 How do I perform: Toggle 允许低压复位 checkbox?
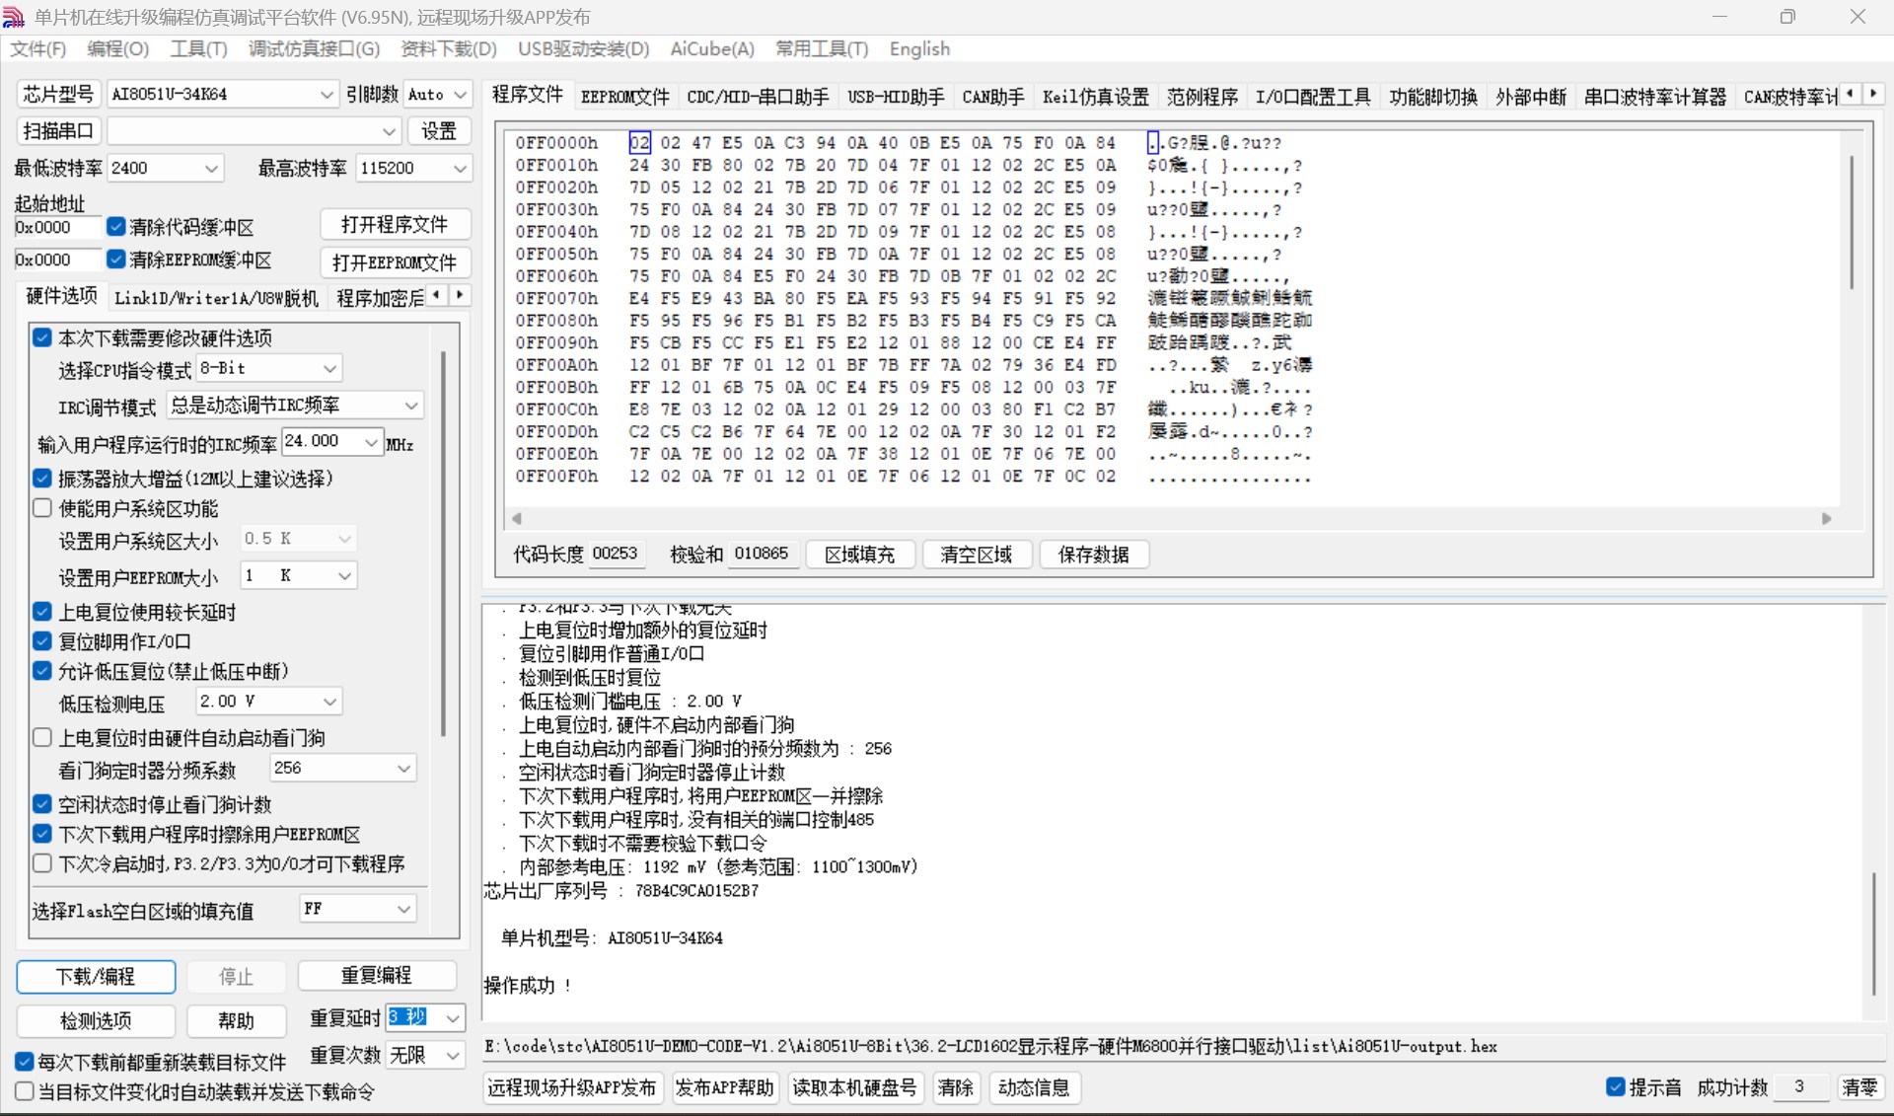click(42, 671)
